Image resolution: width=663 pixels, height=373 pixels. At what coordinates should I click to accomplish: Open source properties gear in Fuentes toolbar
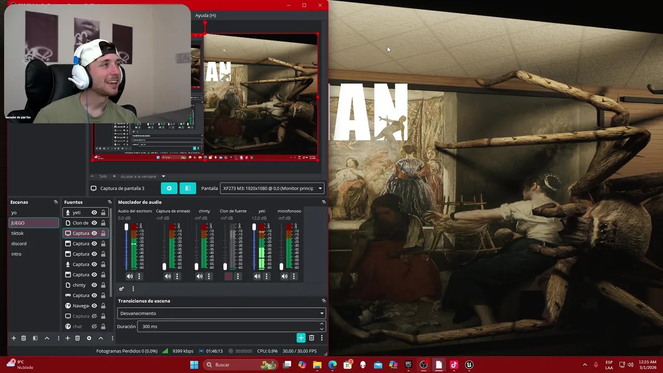[x=89, y=338]
